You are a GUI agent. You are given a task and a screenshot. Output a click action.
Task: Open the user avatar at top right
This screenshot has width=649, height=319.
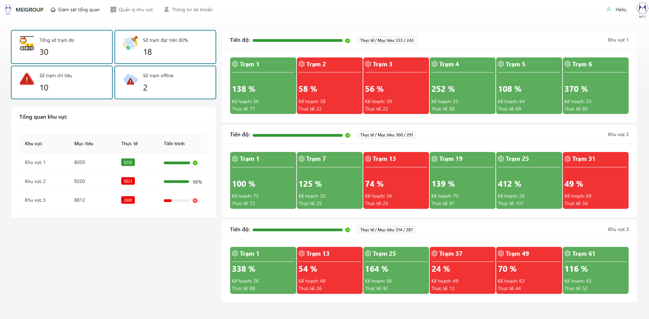[642, 10]
